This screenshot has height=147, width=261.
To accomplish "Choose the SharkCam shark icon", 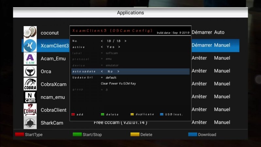I will [x=30, y=123].
